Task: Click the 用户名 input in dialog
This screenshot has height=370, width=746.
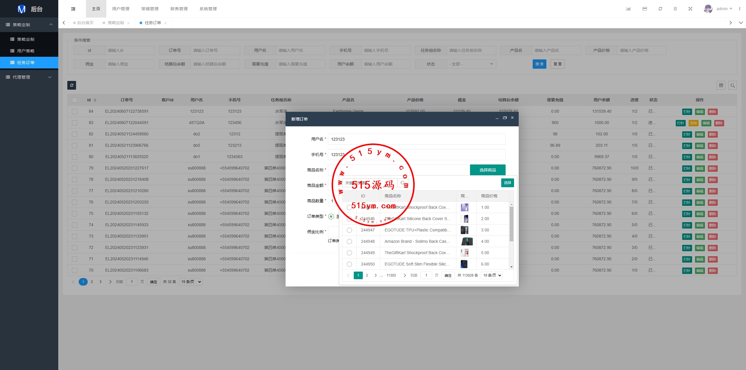Action: tap(416, 139)
